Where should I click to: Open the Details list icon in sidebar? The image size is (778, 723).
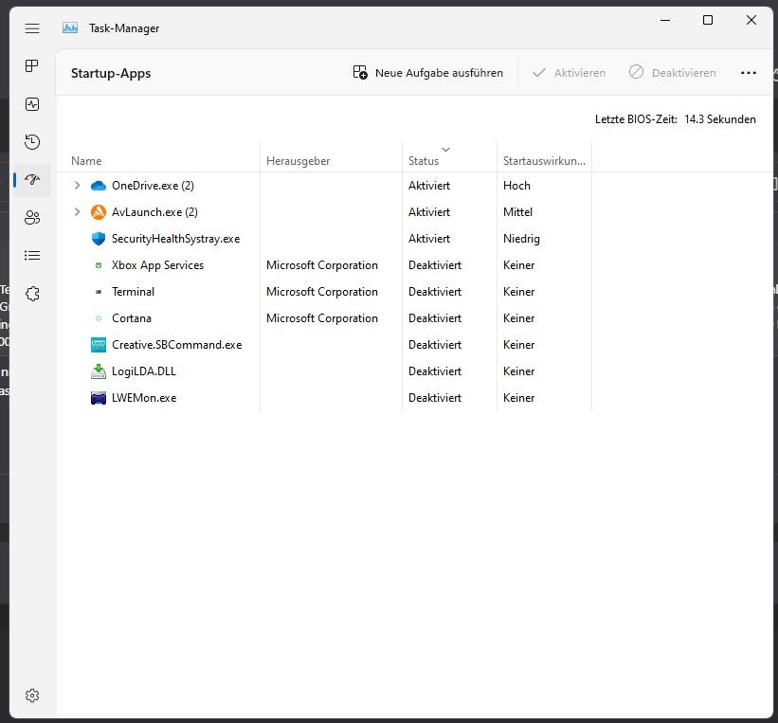tap(32, 256)
